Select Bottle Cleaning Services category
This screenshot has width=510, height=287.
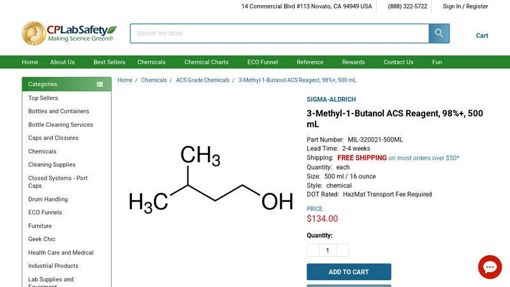[x=61, y=125]
